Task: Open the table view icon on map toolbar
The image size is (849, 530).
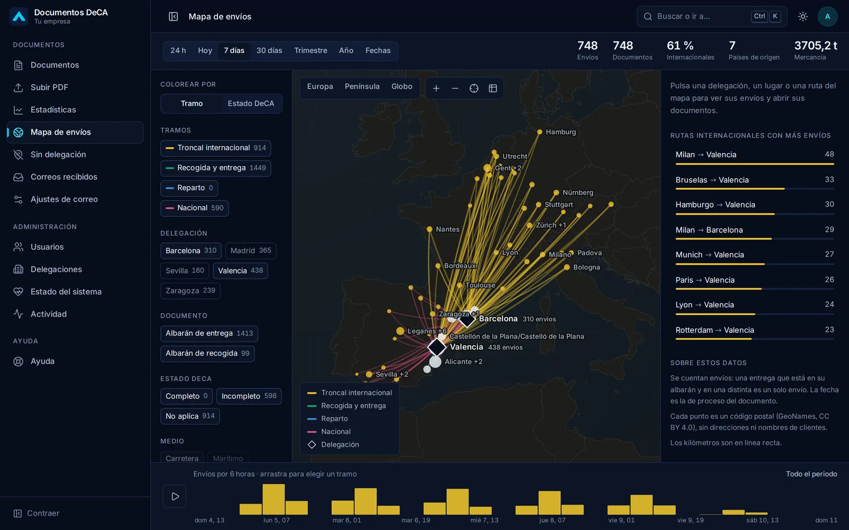Action: click(x=493, y=89)
